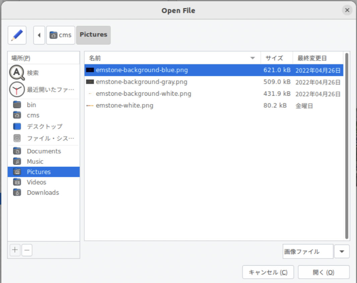357x283 pixels.
Task: Click the name column sort arrow
Action: (x=253, y=58)
